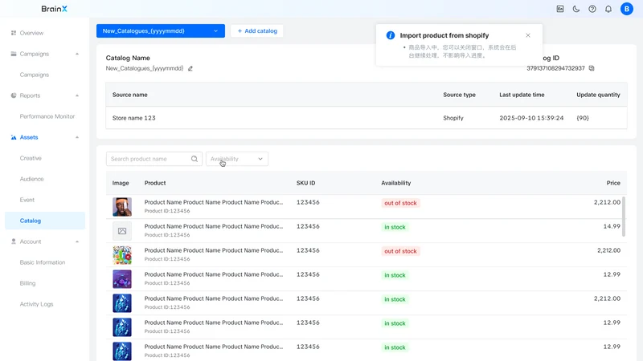Open user avatar B menu
This screenshot has height=361, width=643.
(x=627, y=9)
